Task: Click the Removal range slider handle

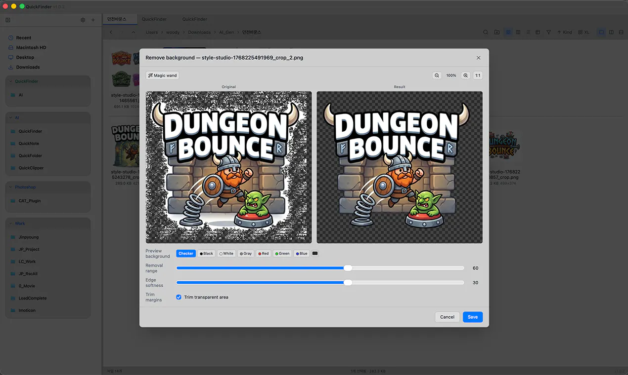Action: point(348,268)
